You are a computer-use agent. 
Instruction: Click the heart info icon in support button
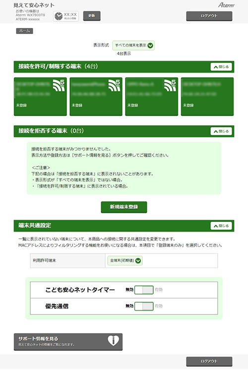(x=114, y=340)
